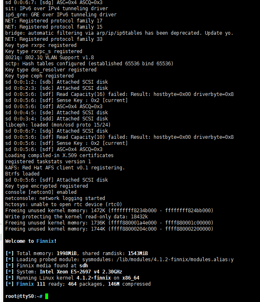Image resolution: width=260 pixels, height=302 pixels.
Task: Click the bold x86_64 architecture text
Action: (131, 278)
